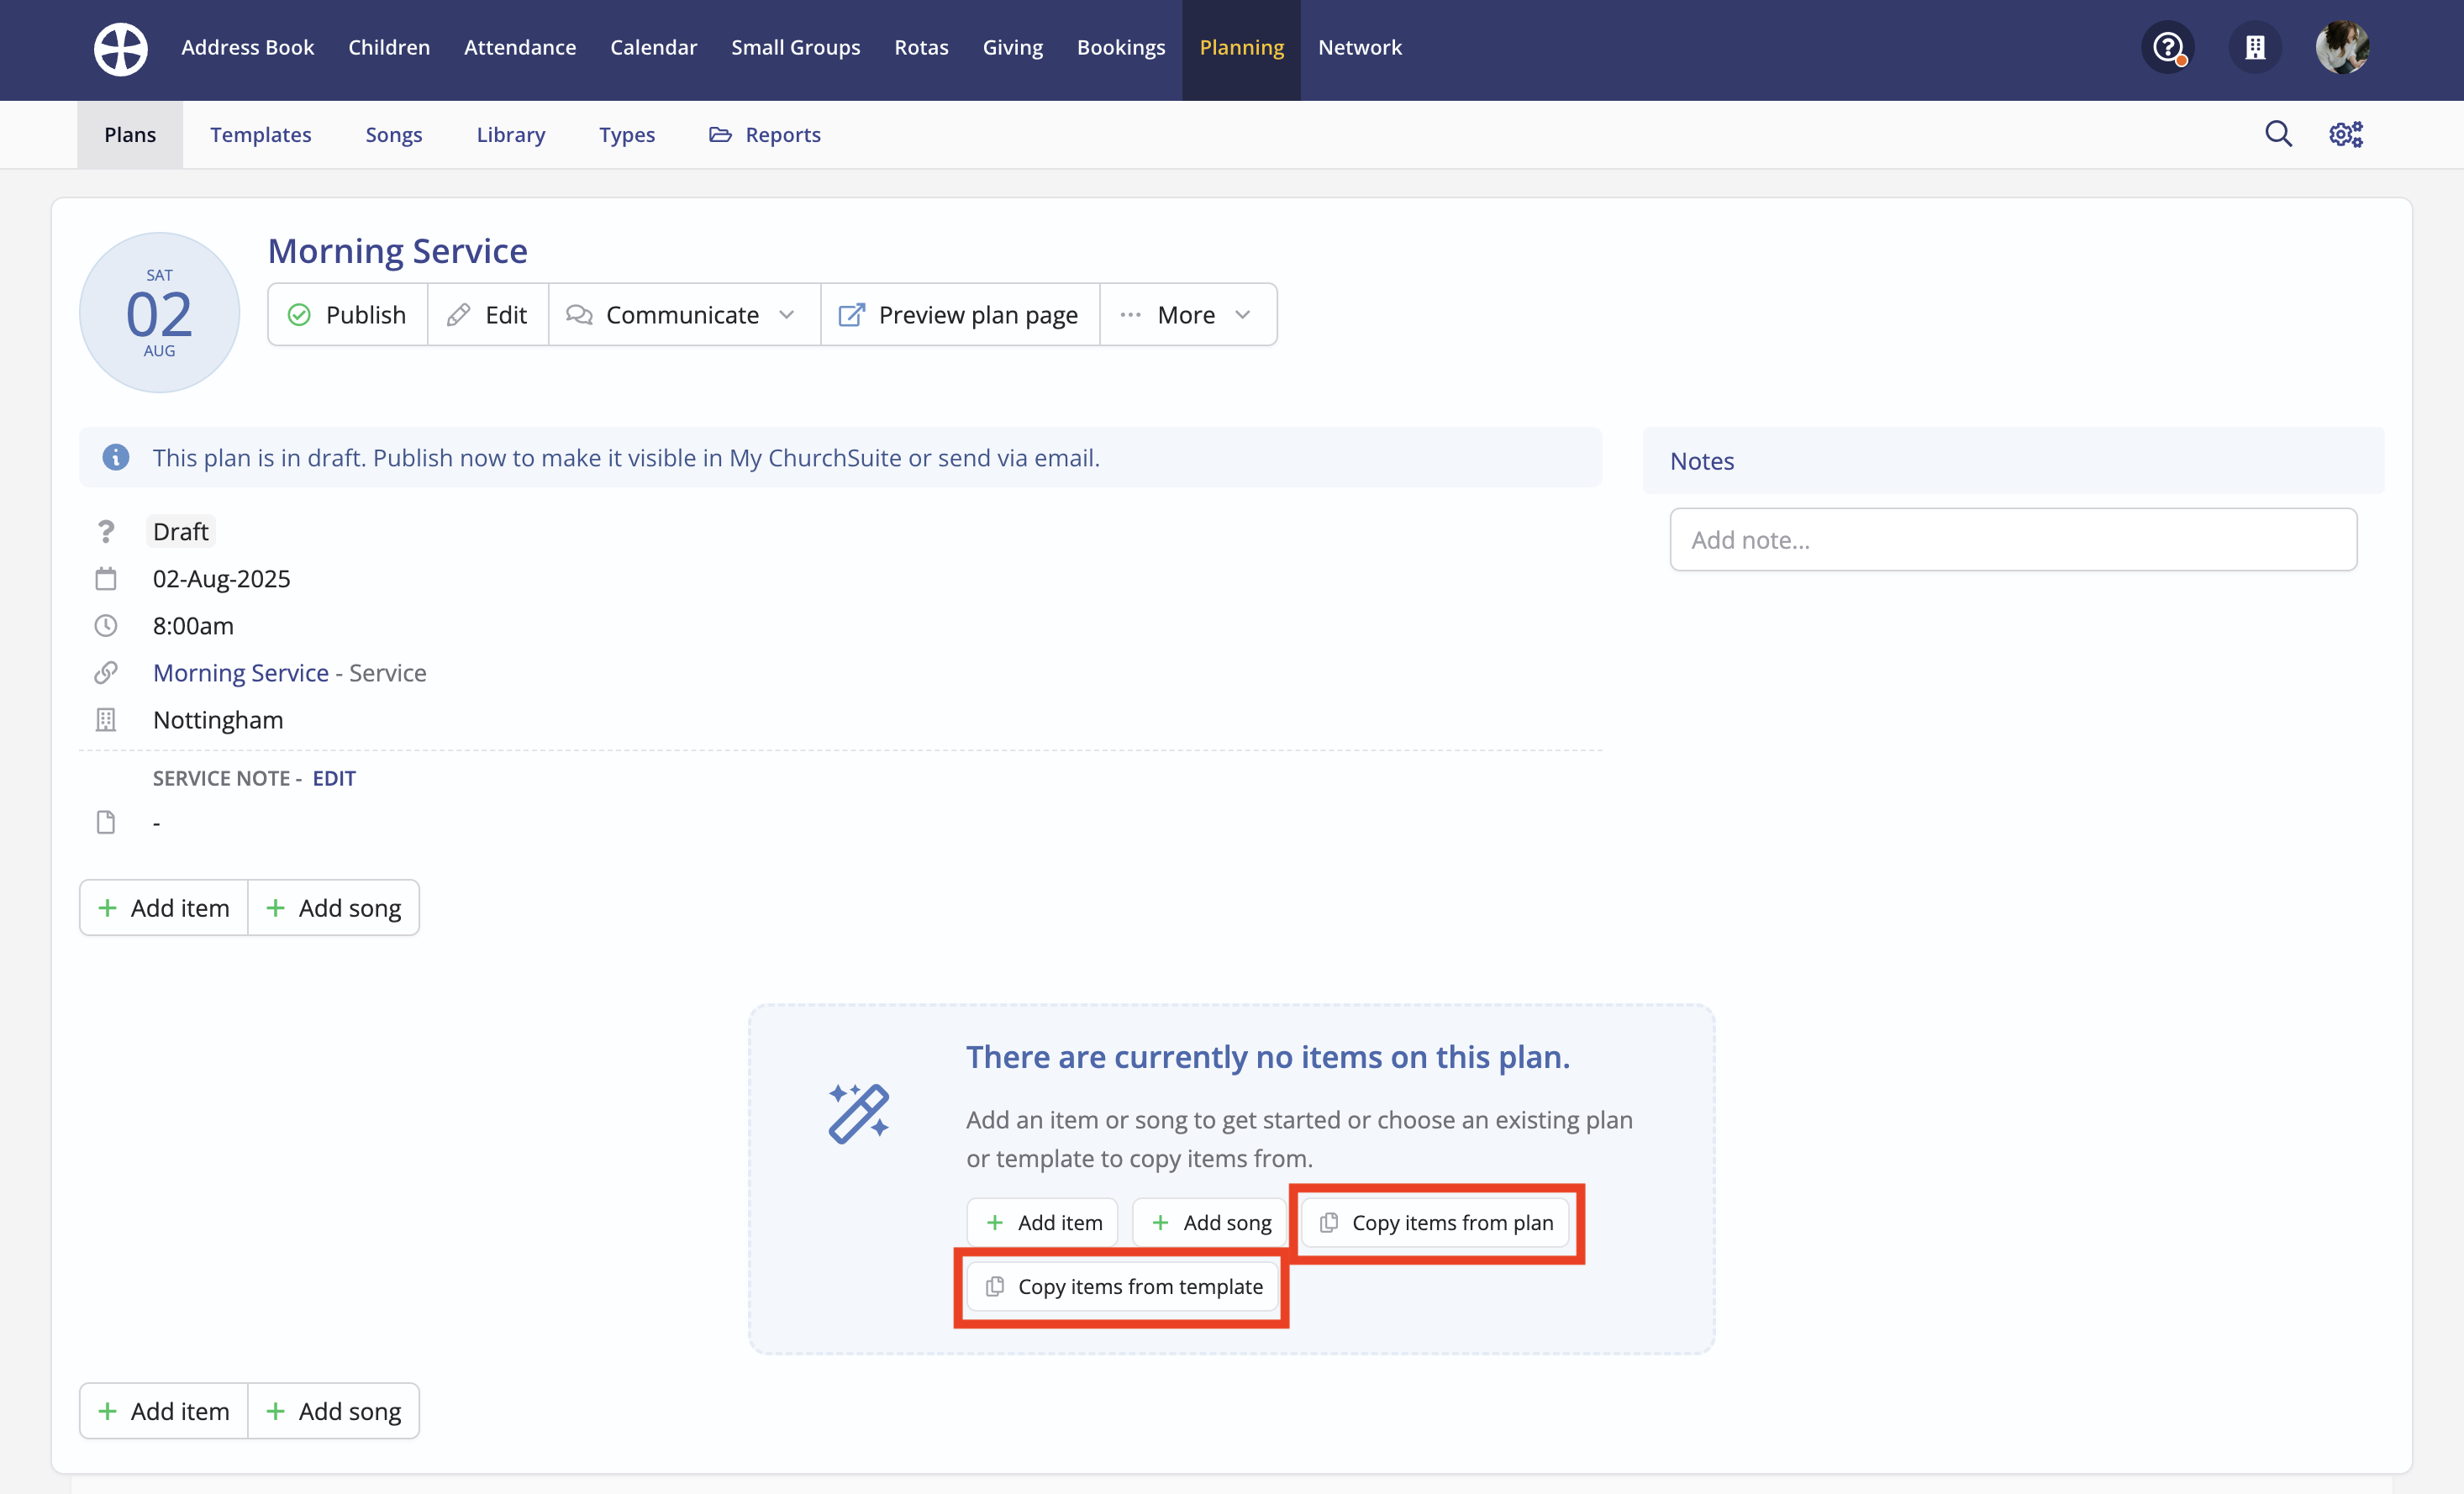
Task: Click Copy items from template
Action: pyautogui.click(x=1123, y=1286)
